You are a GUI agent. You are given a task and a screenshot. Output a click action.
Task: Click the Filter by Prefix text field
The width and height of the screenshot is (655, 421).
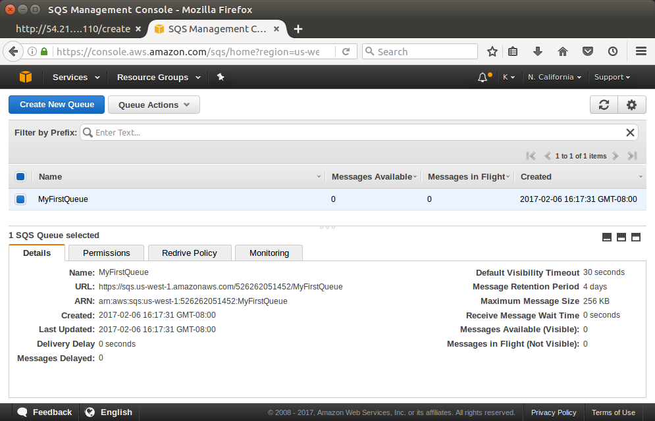coord(359,133)
